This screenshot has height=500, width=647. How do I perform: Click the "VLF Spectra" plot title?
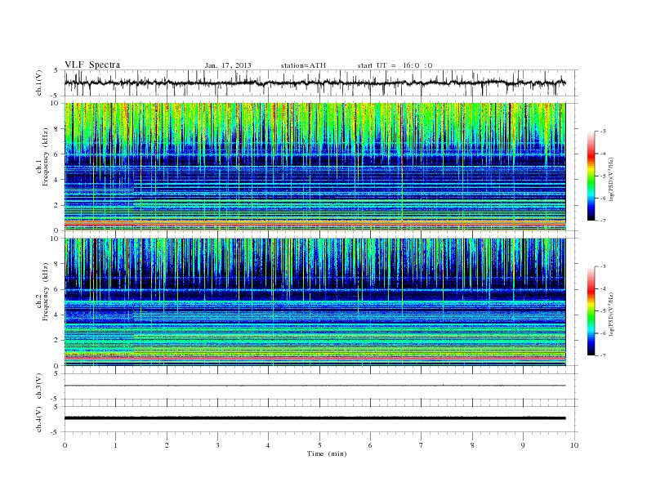tap(92, 65)
